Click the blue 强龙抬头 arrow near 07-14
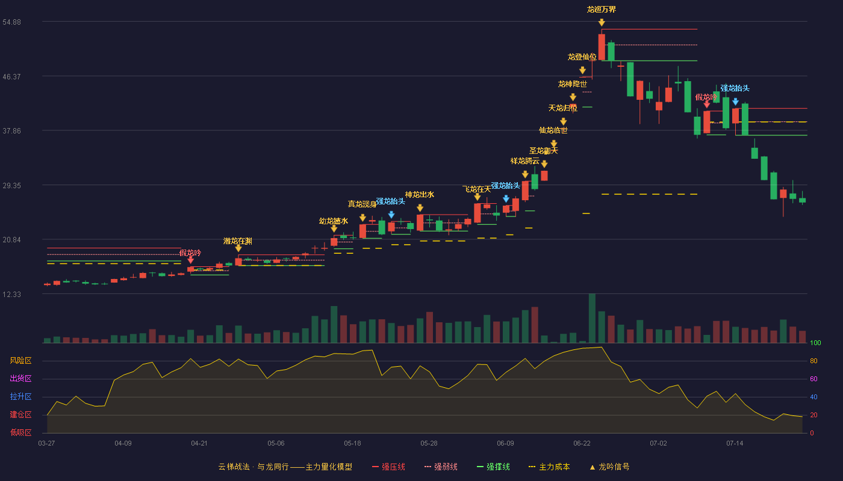Screen dimensions: 843x481 click(735, 102)
